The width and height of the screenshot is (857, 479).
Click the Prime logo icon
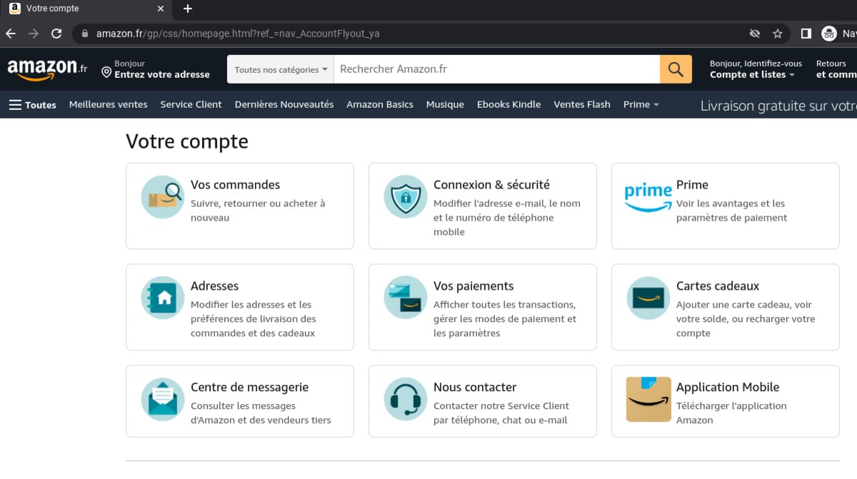pyautogui.click(x=648, y=197)
